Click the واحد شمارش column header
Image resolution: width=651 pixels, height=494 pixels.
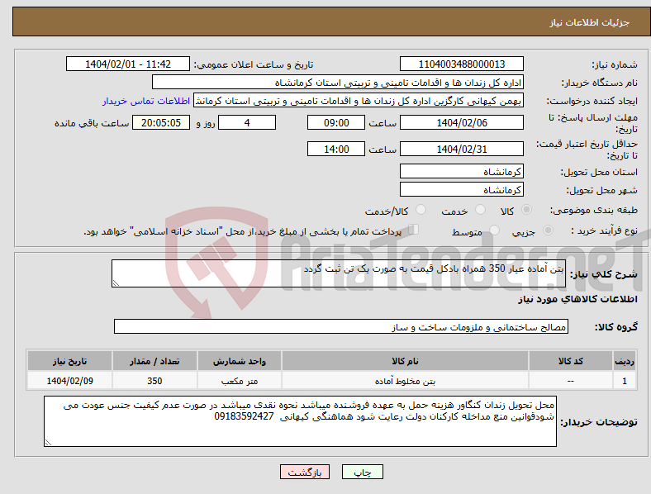(240, 361)
